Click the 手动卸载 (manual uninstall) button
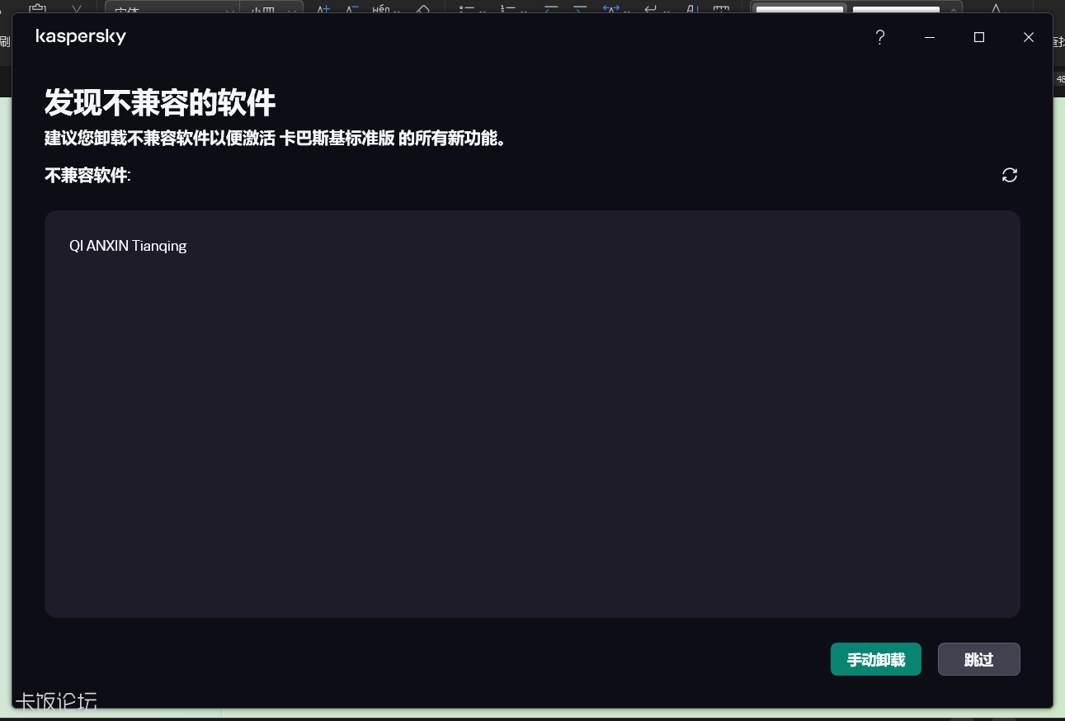The width and height of the screenshot is (1065, 721). (x=875, y=659)
